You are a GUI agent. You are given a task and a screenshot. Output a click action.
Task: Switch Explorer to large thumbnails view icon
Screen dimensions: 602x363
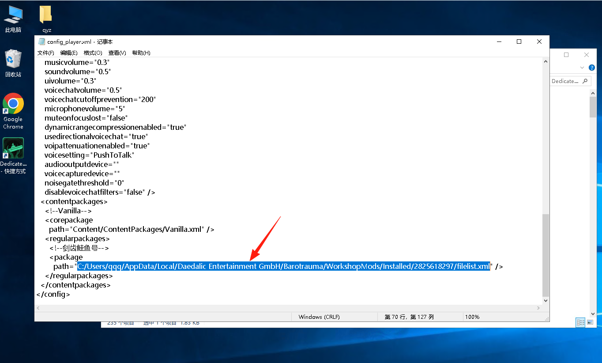(590, 322)
